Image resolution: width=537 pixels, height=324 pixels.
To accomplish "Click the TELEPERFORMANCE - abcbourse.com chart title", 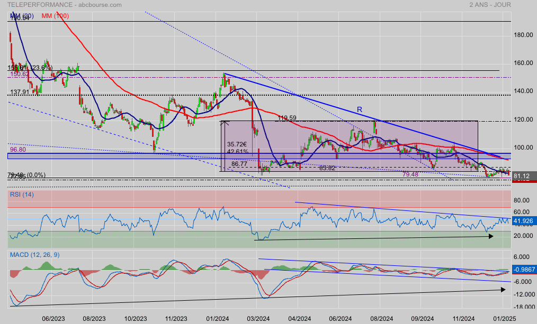I will pyautogui.click(x=65, y=5).
